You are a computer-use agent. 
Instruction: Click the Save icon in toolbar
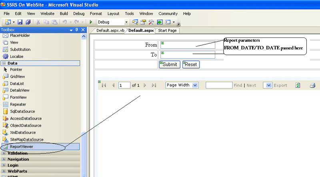[20, 22]
